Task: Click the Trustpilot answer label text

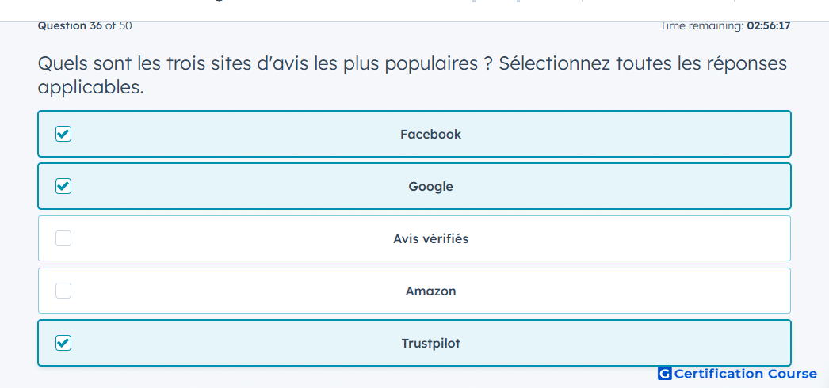Action: pos(430,343)
